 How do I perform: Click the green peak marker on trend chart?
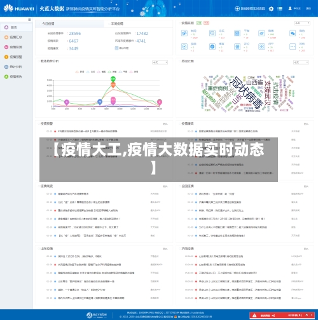tap(113, 80)
